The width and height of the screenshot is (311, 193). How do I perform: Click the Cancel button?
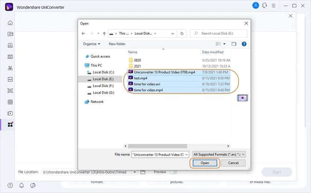(x=233, y=163)
